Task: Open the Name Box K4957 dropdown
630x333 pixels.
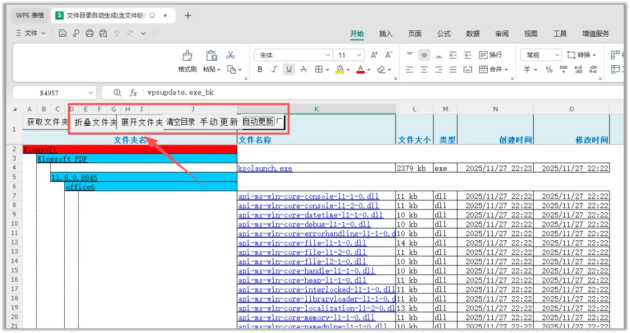Action: click(90, 93)
